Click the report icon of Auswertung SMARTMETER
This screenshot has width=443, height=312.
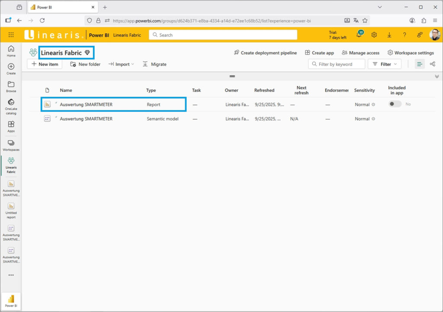click(47, 105)
